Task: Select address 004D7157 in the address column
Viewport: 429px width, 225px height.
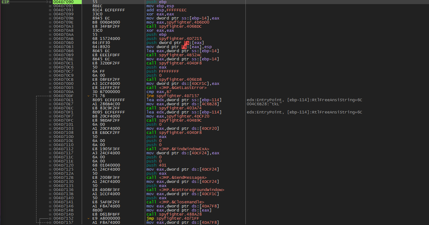Action: click(63, 222)
